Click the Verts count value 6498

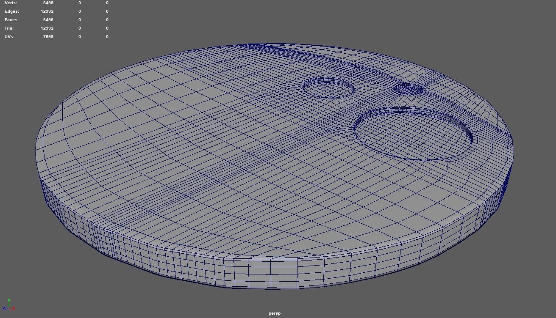[48, 3]
